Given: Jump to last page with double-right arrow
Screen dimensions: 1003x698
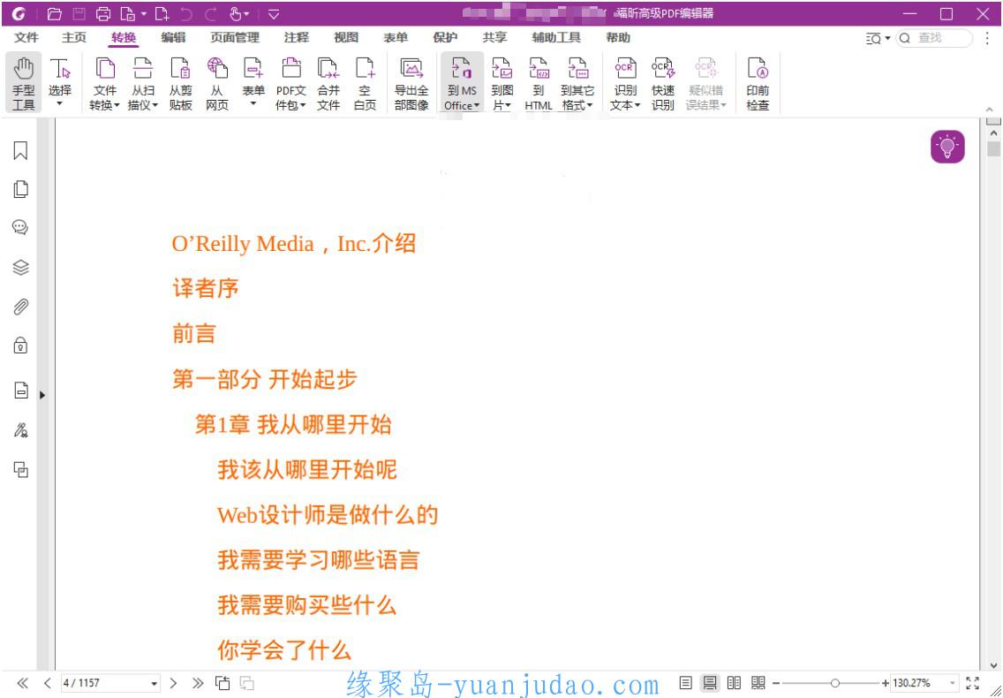Looking at the screenshot, I should pos(198,683).
